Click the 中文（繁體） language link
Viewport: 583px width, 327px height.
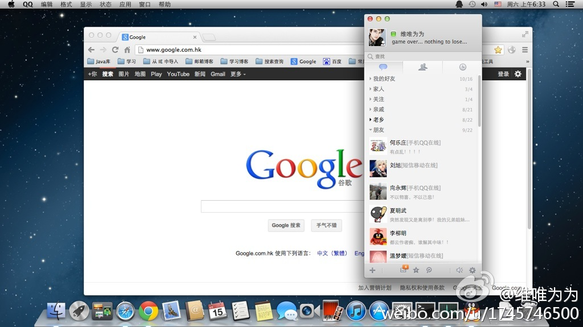coord(332,253)
